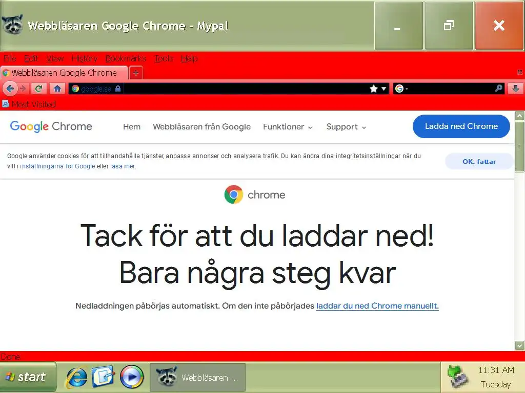Open the Bookmarks menu
525x393 pixels.
tap(126, 58)
